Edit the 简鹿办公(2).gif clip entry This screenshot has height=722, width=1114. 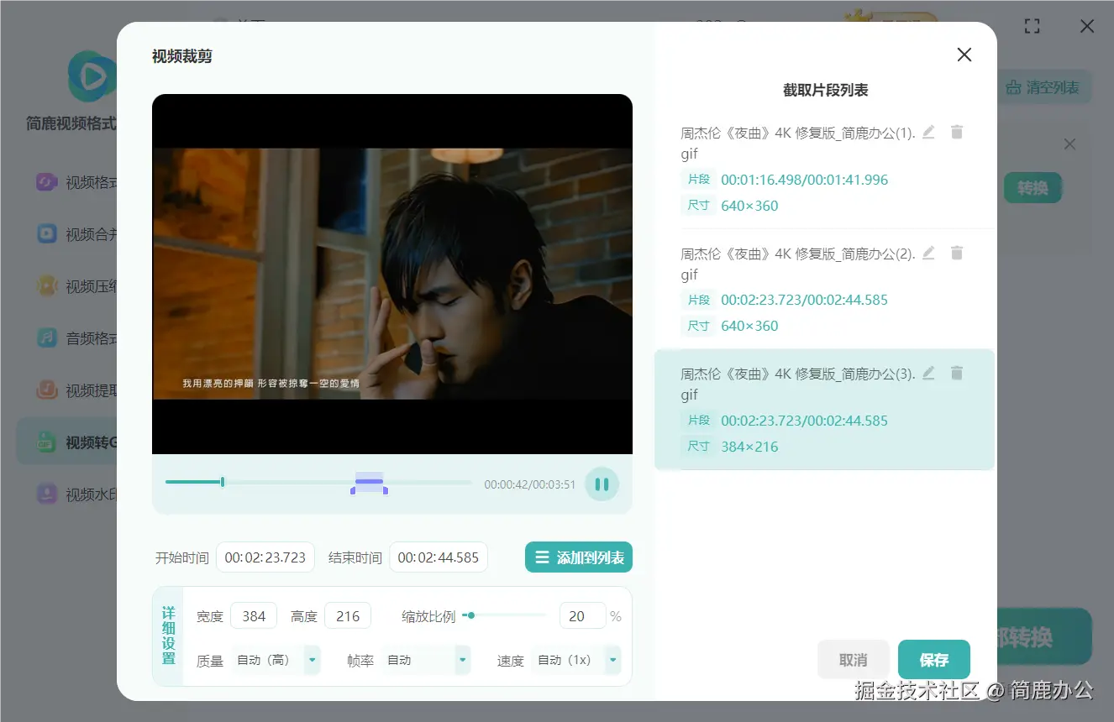928,252
